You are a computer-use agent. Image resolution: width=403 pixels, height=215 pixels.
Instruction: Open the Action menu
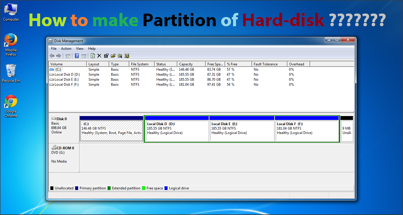[x=66, y=48]
